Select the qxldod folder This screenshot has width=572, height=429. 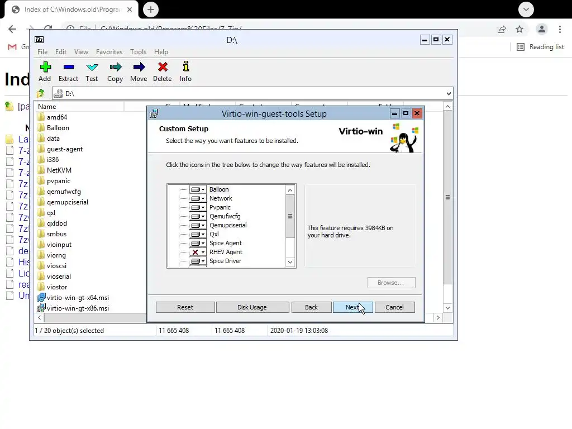tap(52, 223)
